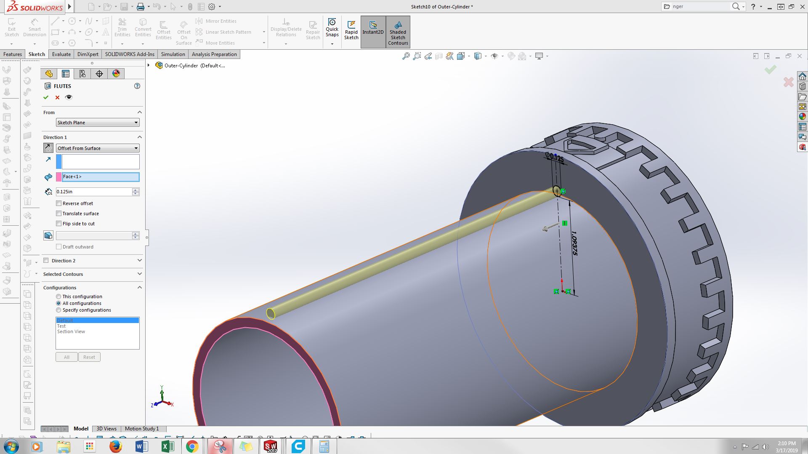
Task: Select This configuration radio button
Action: coord(58,296)
